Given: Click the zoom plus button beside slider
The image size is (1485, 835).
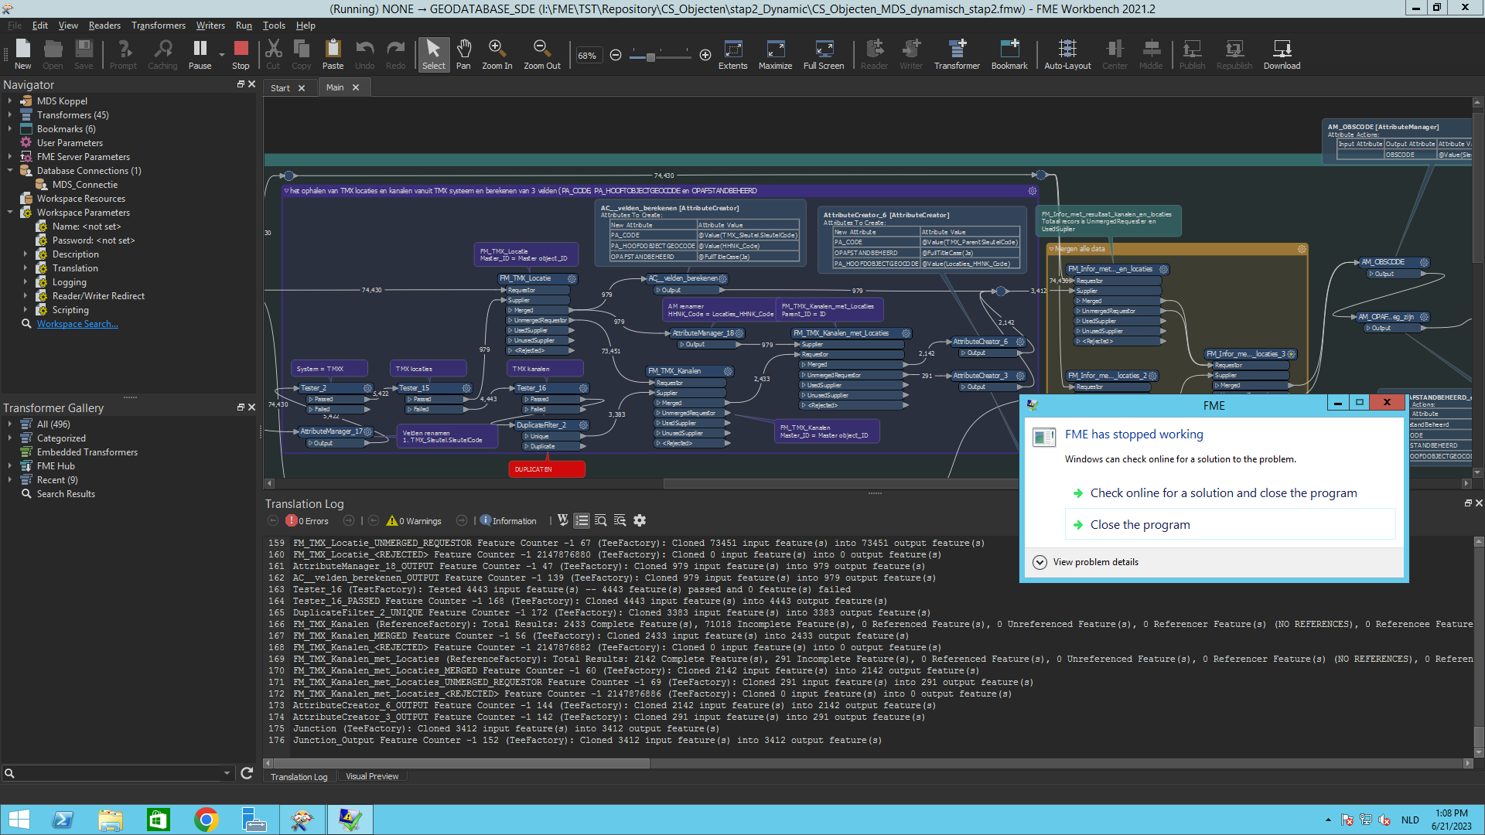Looking at the screenshot, I should point(705,55).
